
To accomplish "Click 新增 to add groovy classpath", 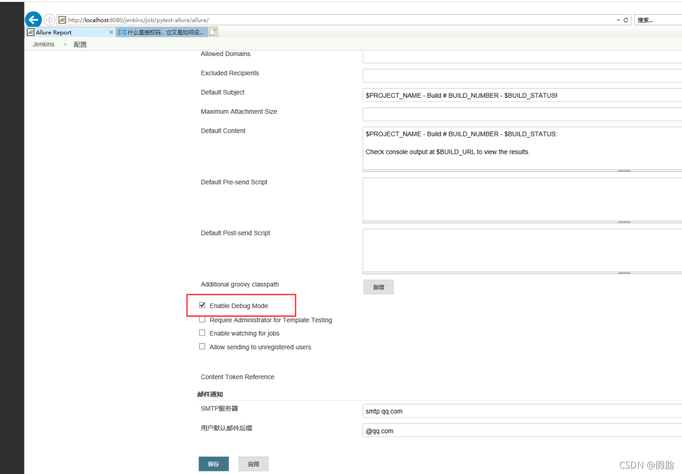I will pos(378,287).
